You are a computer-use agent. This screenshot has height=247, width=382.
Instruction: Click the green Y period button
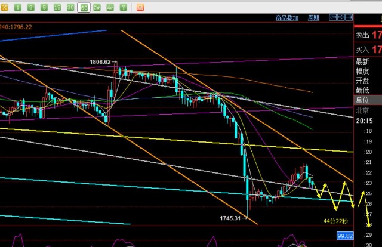(123, 8)
